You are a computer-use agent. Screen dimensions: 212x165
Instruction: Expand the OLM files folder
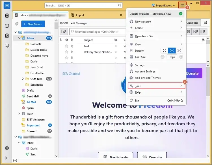(x=23, y=79)
